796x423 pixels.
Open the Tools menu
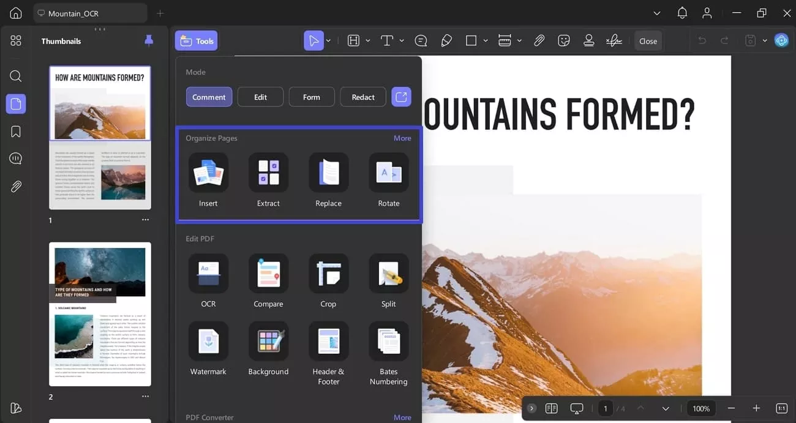(196, 40)
